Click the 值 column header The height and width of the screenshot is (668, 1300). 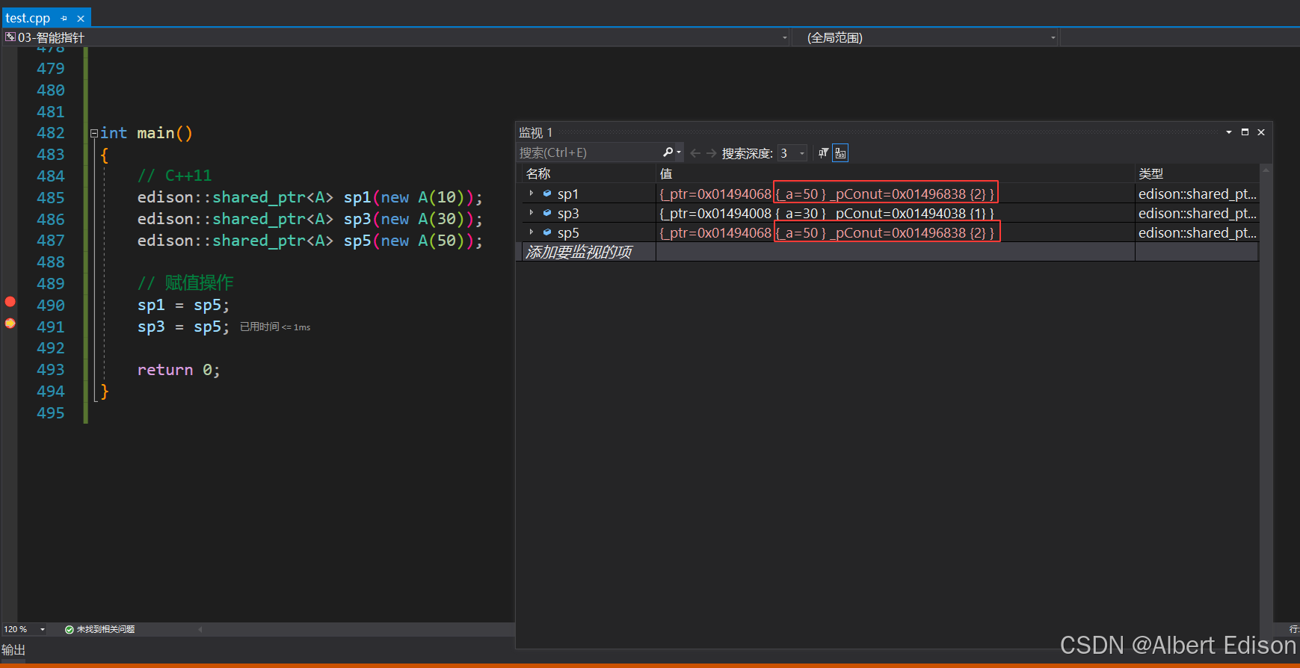(896, 173)
